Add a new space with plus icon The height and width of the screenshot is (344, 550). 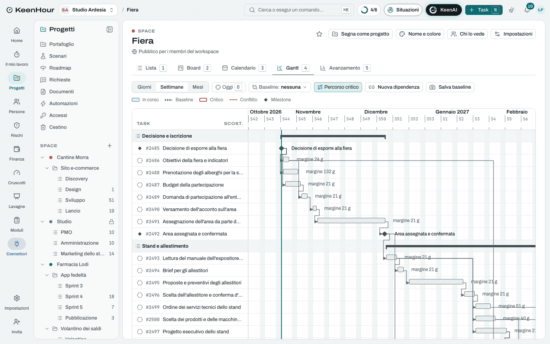coord(110,146)
